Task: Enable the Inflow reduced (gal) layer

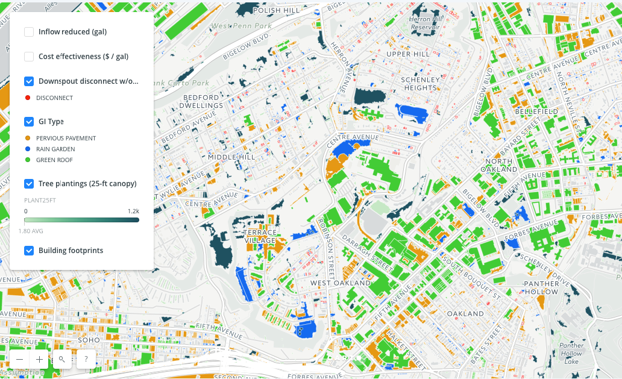Action: (29, 32)
